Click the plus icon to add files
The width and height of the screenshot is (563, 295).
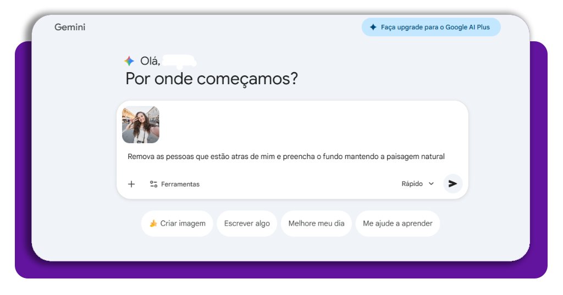(131, 184)
